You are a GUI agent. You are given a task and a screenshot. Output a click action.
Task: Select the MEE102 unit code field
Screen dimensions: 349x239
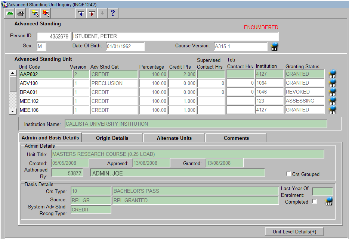pyautogui.click(x=45, y=101)
